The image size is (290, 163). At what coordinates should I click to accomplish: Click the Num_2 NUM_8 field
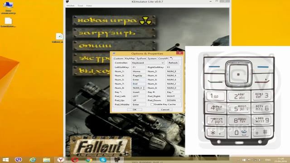pyautogui.click(x=173, y=72)
